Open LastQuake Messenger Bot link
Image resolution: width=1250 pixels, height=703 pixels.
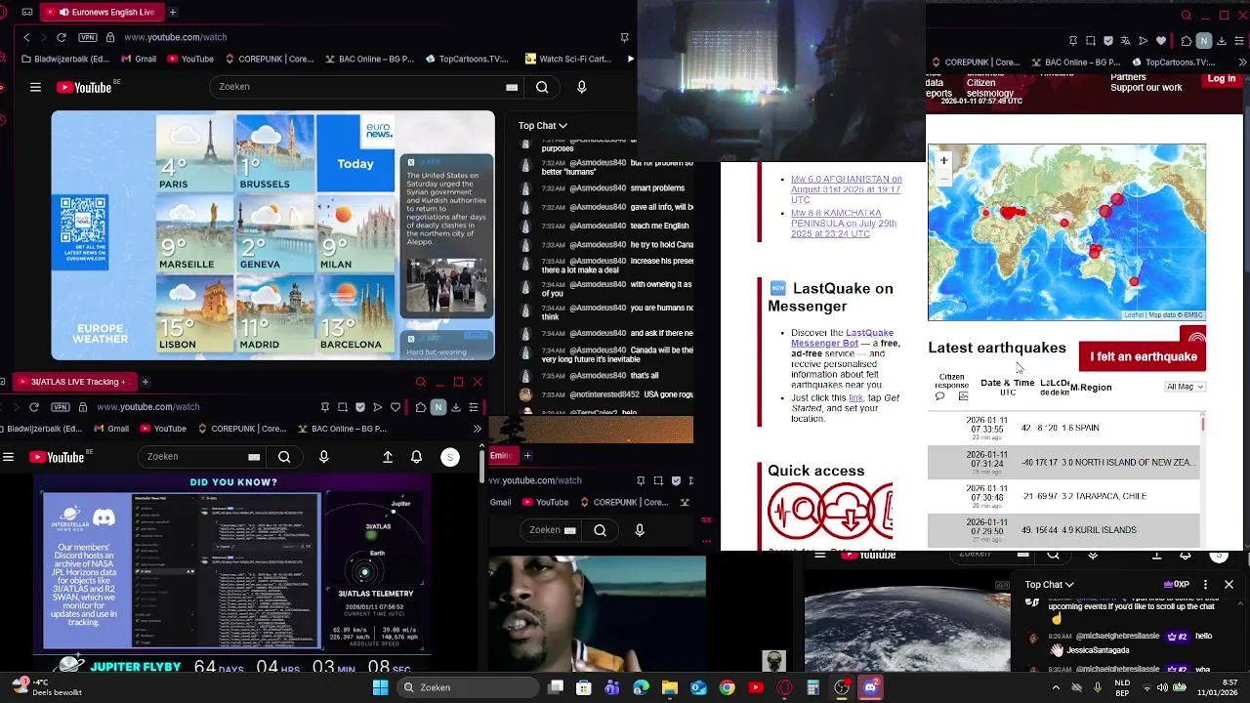(842, 338)
